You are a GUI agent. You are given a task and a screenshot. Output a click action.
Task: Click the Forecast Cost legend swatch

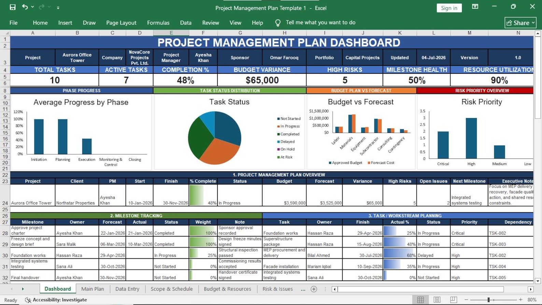pyautogui.click(x=369, y=163)
